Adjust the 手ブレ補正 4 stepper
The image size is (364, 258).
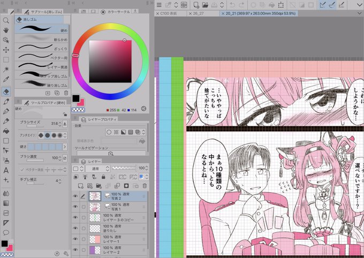point(60,181)
